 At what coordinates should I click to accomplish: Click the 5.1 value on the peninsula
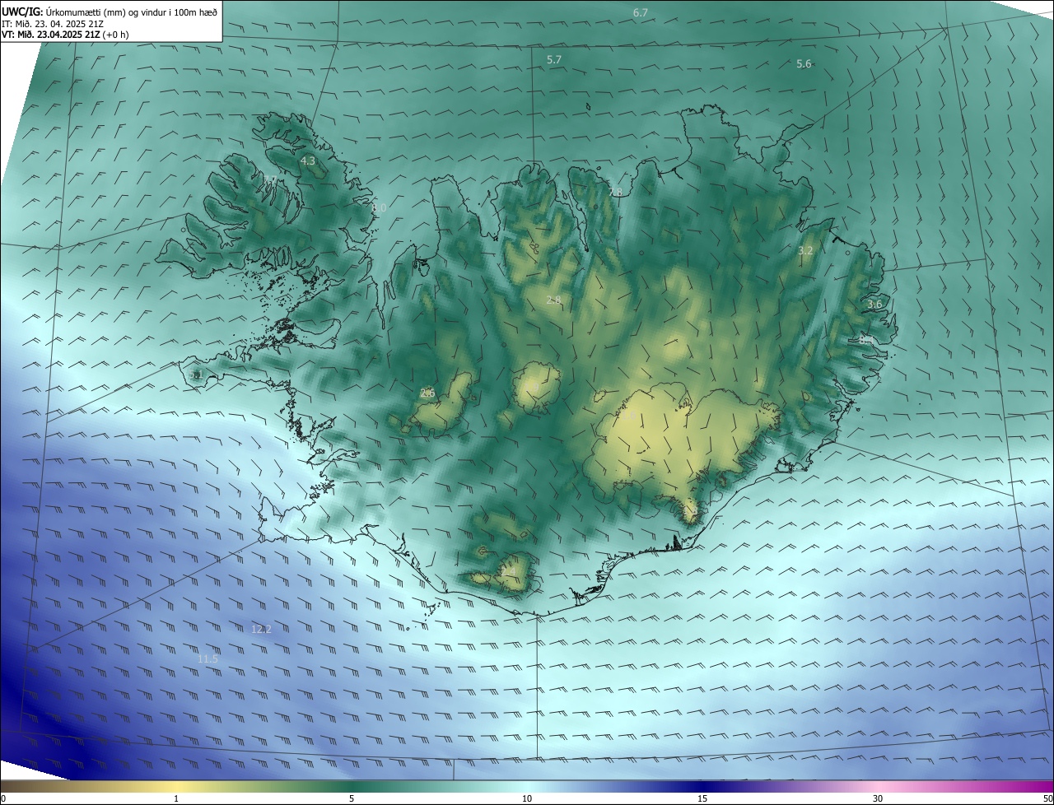195,375
